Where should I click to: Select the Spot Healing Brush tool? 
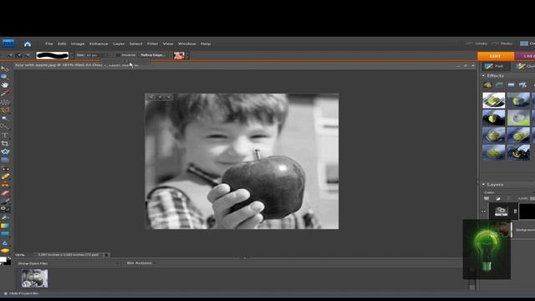5,176
